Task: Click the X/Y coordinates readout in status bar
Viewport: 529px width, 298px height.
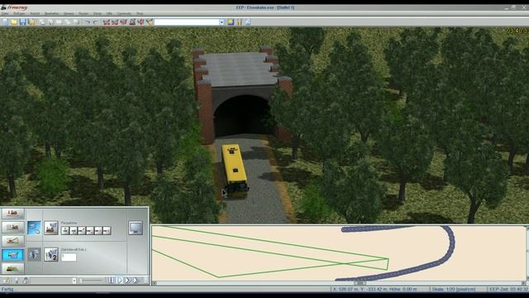Action: (374, 289)
